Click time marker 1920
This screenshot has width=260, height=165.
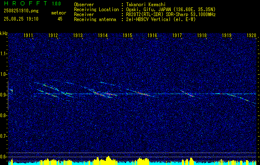tap(251, 35)
